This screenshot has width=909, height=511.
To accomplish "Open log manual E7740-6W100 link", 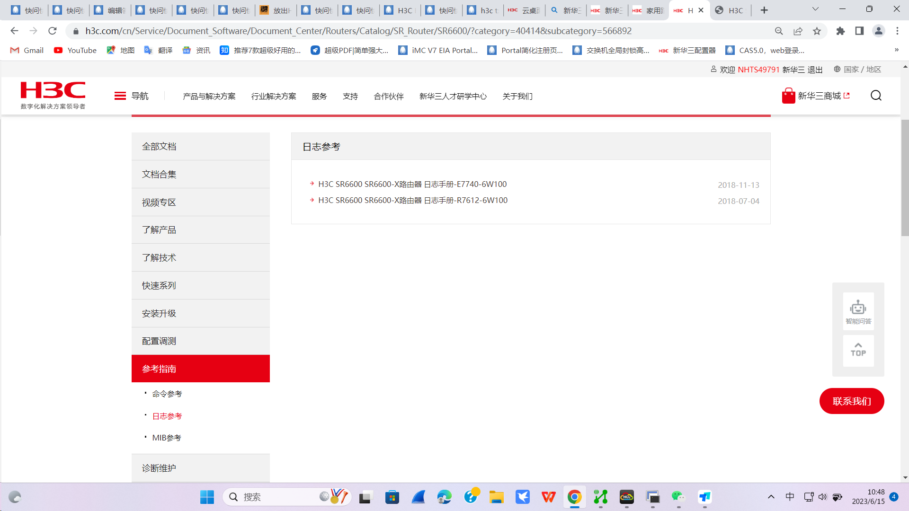I will click(x=412, y=184).
